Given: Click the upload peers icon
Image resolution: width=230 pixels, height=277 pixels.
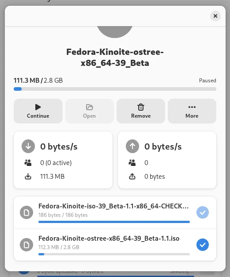Looking at the screenshot, I should [132, 163].
